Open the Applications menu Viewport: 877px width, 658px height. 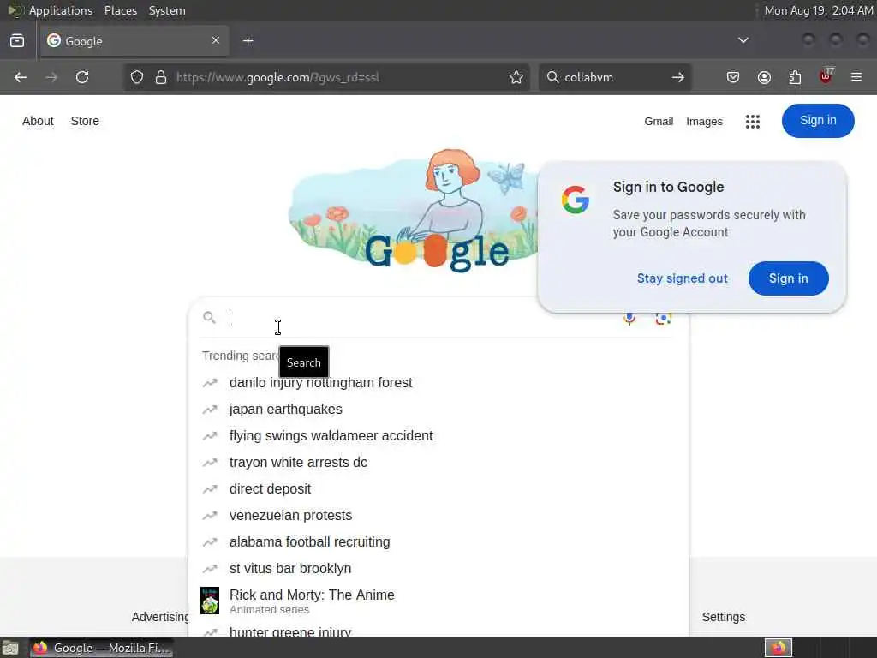pyautogui.click(x=61, y=10)
